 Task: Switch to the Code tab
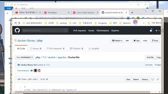pos(21,49)
